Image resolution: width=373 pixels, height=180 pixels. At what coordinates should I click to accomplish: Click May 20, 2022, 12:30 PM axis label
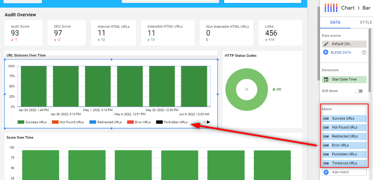(x=162, y=110)
